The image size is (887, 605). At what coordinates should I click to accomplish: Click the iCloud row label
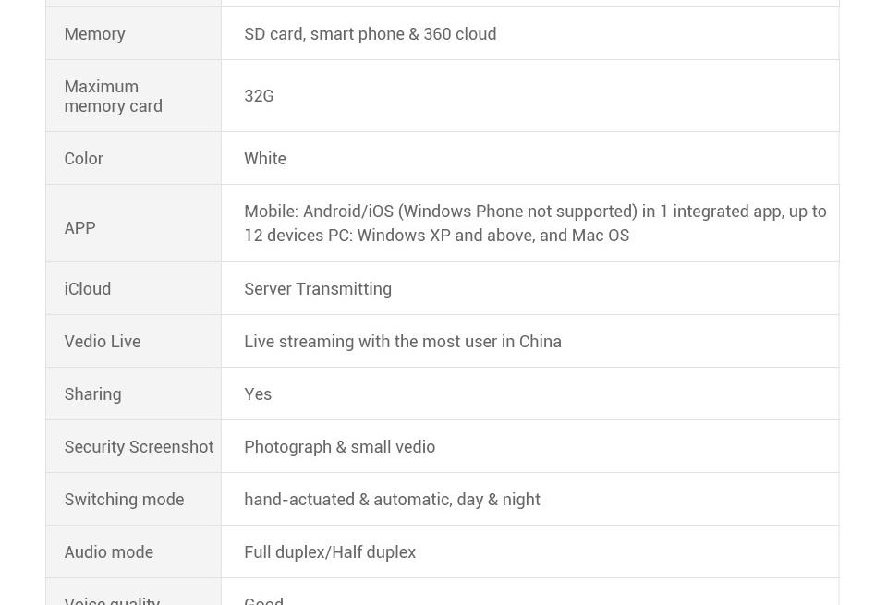click(87, 289)
